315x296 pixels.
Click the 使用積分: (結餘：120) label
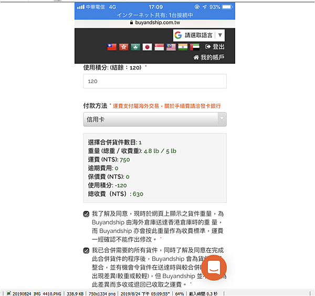tap(112, 67)
